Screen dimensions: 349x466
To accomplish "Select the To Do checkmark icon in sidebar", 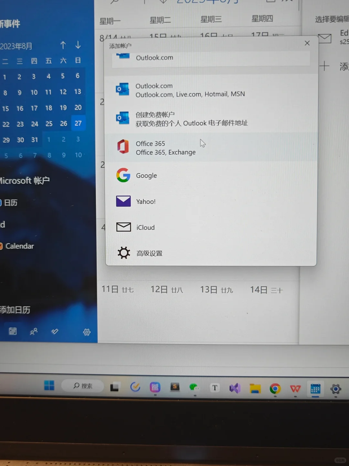I will (x=55, y=331).
